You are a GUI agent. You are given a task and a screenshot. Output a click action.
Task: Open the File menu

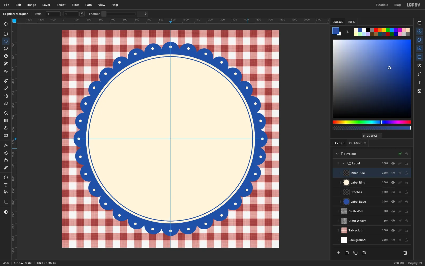7,5
